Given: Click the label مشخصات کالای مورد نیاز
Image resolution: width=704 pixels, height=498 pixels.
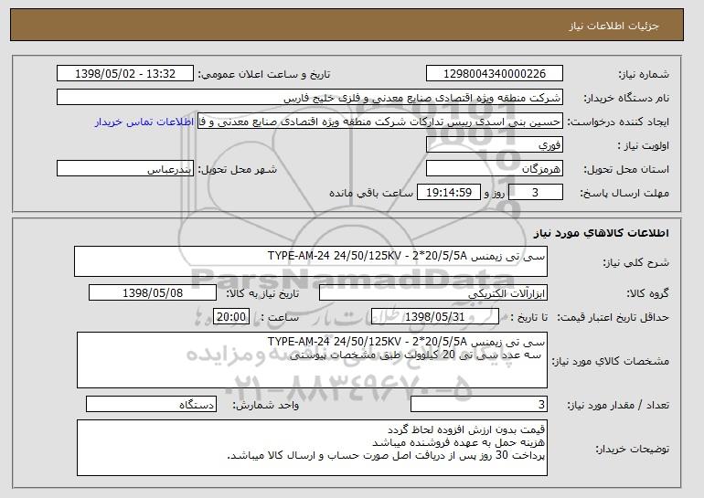Looking at the screenshot, I should click(x=610, y=361).
